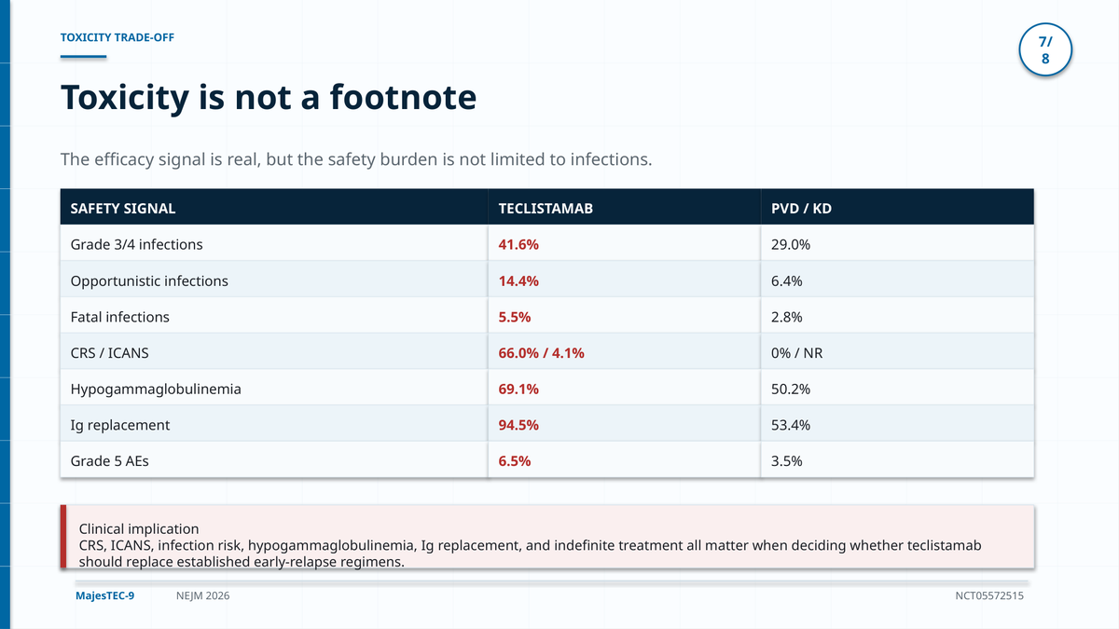Select the 66.0% / 4.1% CRS value
Image resolution: width=1119 pixels, height=629 pixels.
(x=541, y=353)
